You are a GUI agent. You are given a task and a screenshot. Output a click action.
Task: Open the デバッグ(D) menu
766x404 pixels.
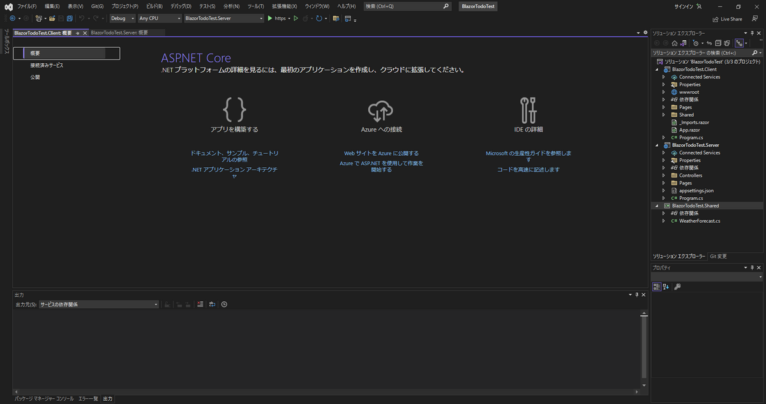click(181, 6)
